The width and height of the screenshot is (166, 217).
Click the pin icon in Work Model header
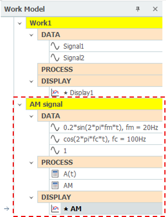(x=138, y=9)
